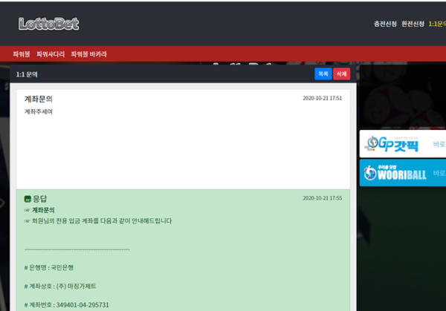This screenshot has width=446, height=311.
Task: Click the LottoBet logo
Action: 48,24
